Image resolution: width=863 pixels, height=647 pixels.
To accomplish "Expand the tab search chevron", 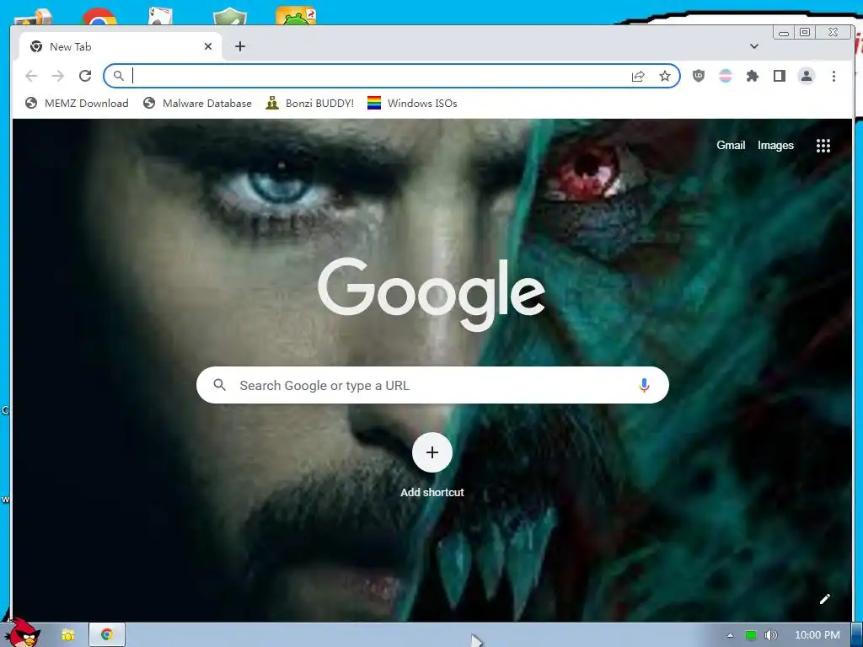I will pos(754,46).
